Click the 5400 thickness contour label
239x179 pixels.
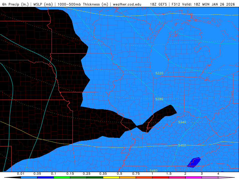(x=182, y=145)
